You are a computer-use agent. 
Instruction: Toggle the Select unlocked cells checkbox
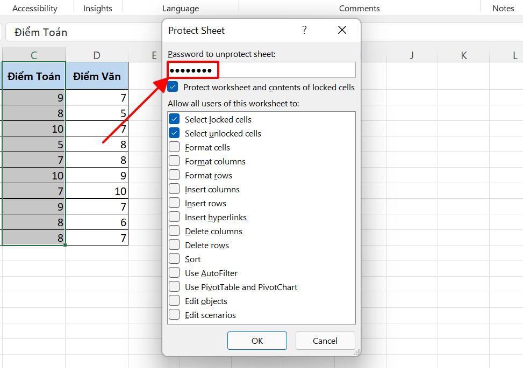click(174, 133)
